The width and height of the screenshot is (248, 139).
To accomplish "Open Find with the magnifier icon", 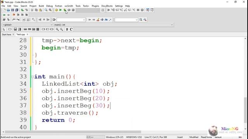I will pyautogui.click(x=46, y=10).
